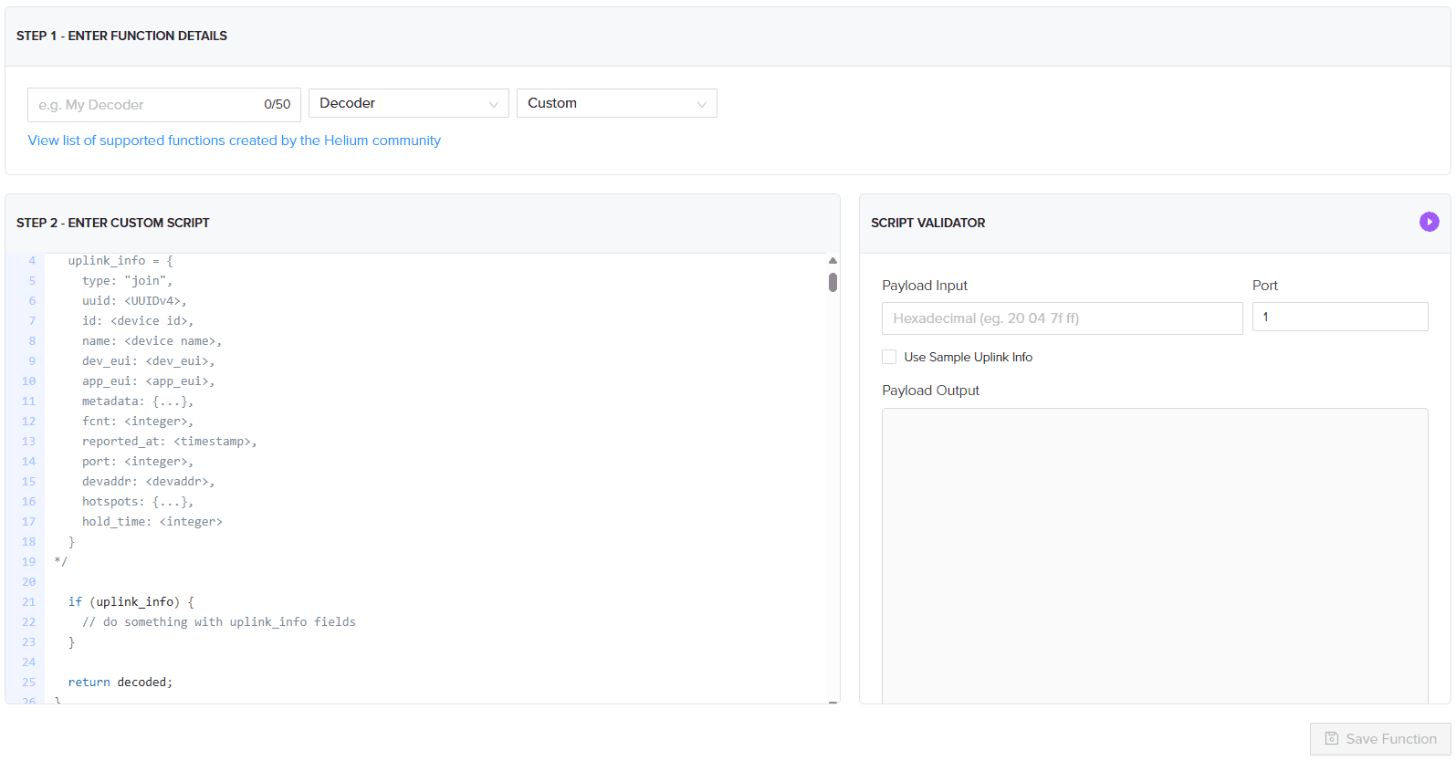Click the 'hotspots: {...},' code line

(138, 501)
